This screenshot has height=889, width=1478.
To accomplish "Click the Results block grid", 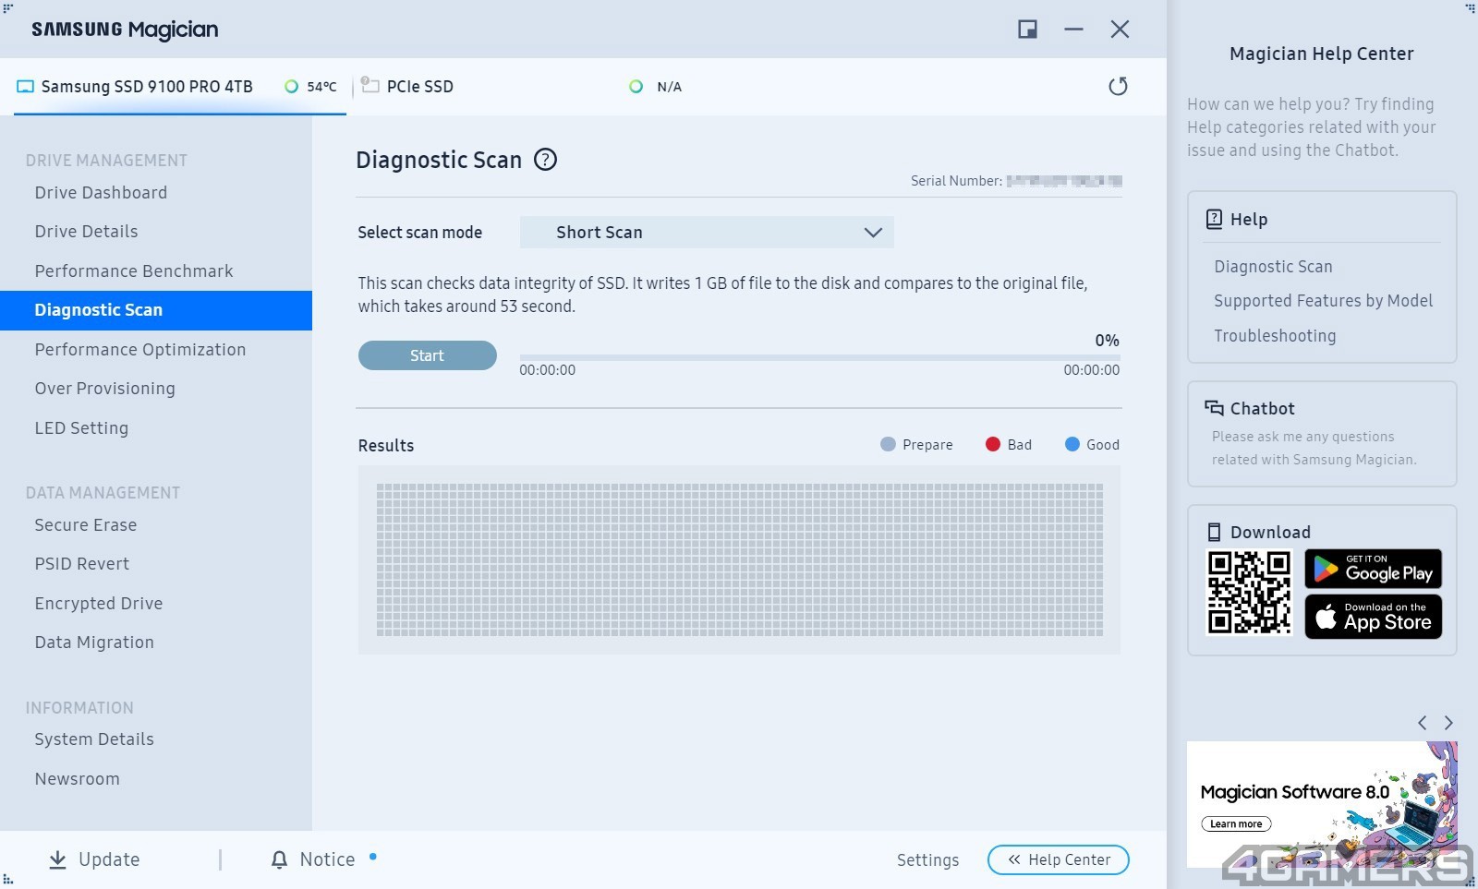I will point(739,559).
